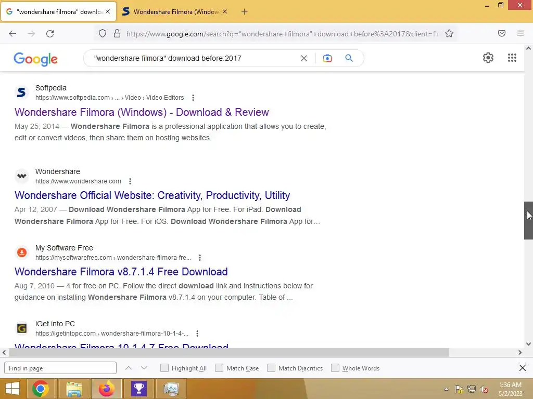
Task: Open the trophy app in taskbar
Action: [138, 389]
